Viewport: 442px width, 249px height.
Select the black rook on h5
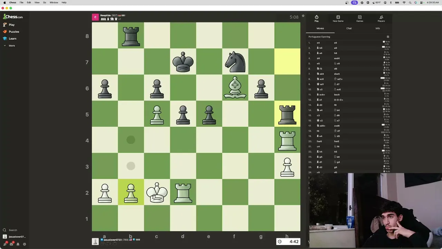(x=287, y=114)
